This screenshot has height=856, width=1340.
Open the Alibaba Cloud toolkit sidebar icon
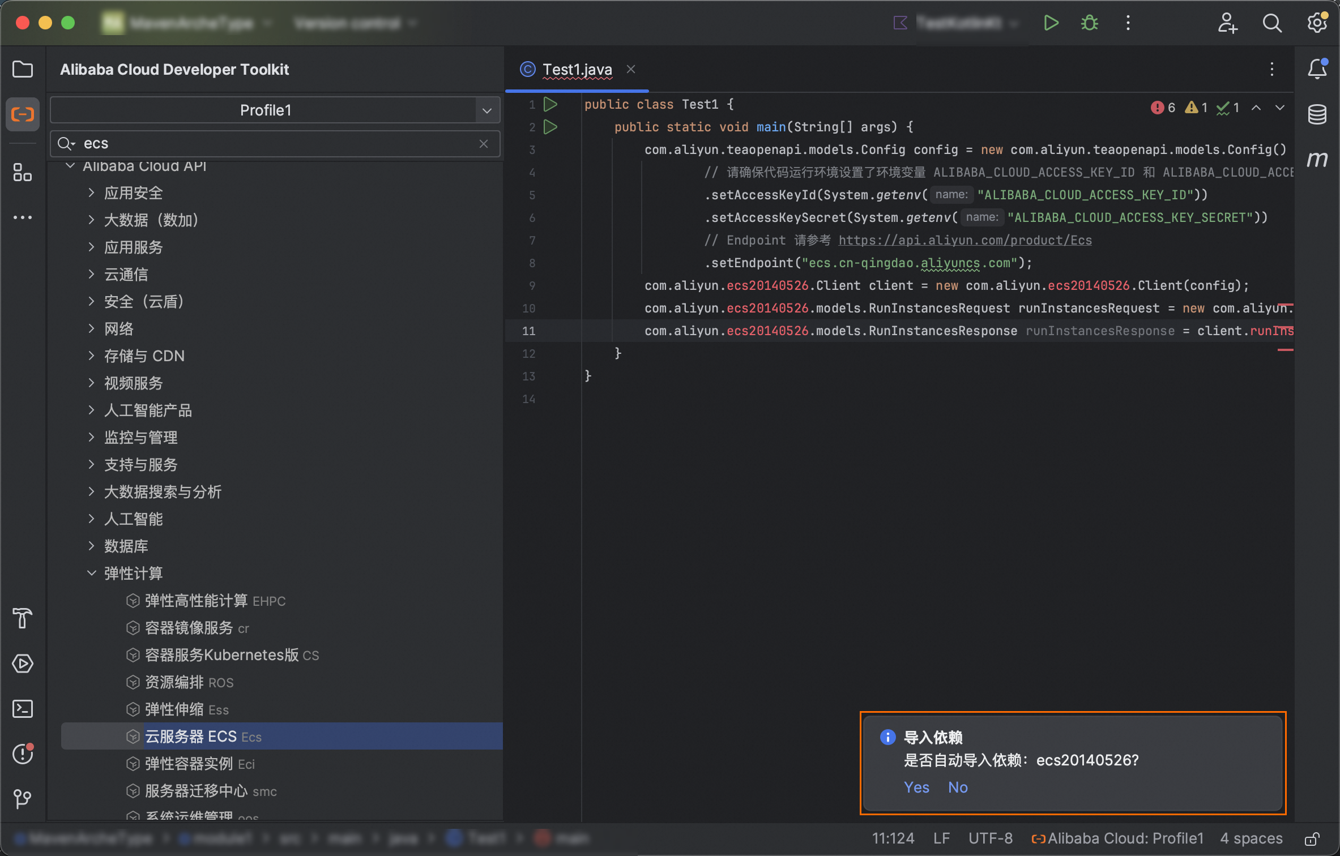tap(23, 114)
